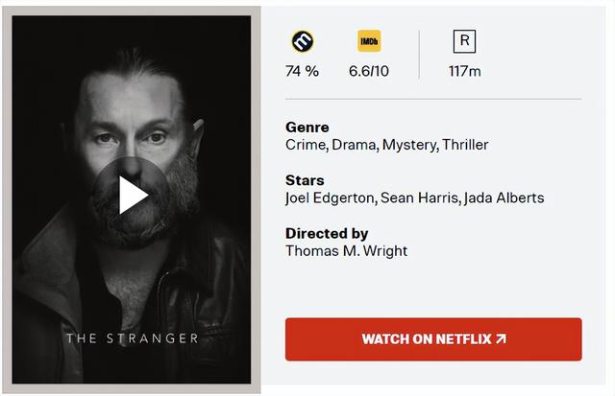Open the Crime genre link
Viewport: 615px width, 396px height.
click(x=306, y=145)
